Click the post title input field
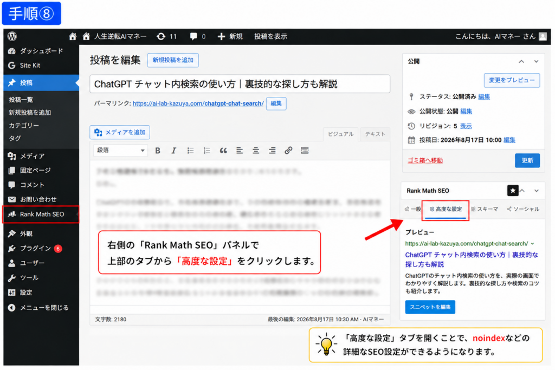The height and width of the screenshot is (370, 555). coord(240,84)
